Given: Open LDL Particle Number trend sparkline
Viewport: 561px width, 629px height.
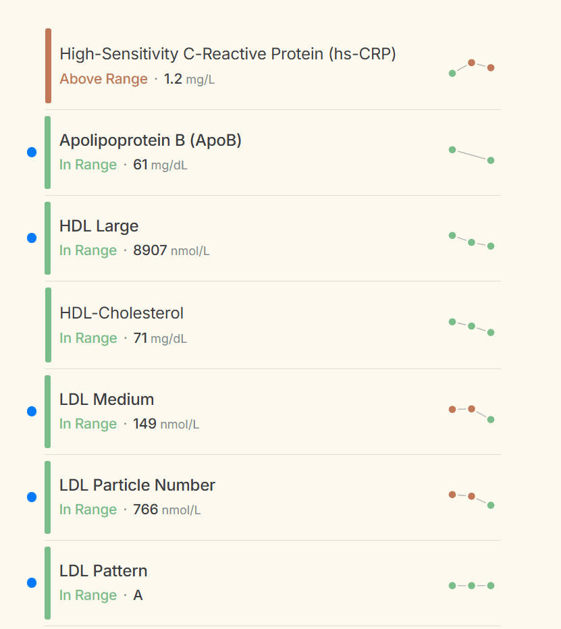Looking at the screenshot, I should tap(471, 499).
